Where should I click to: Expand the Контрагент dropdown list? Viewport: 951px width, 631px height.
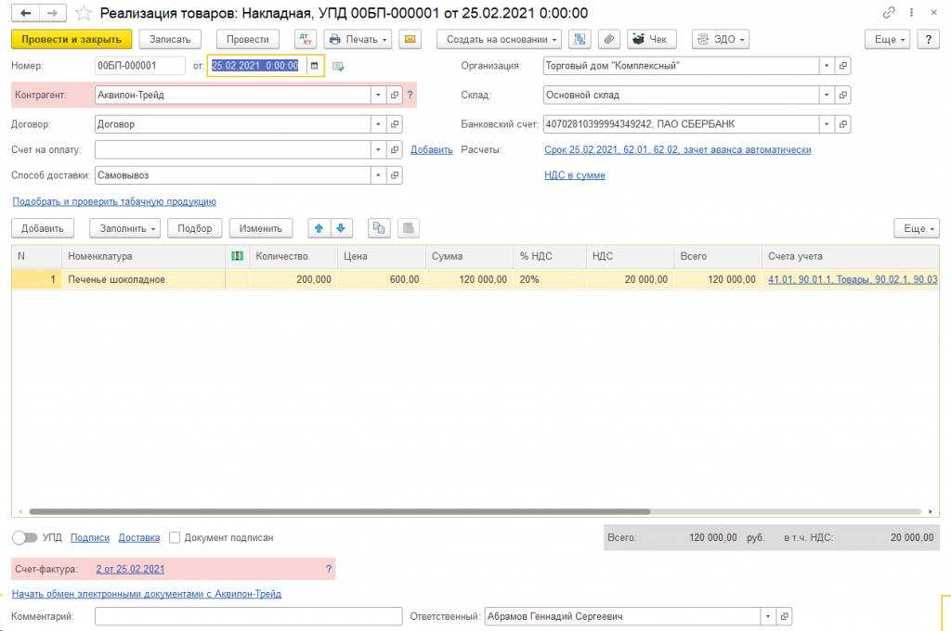(x=377, y=95)
